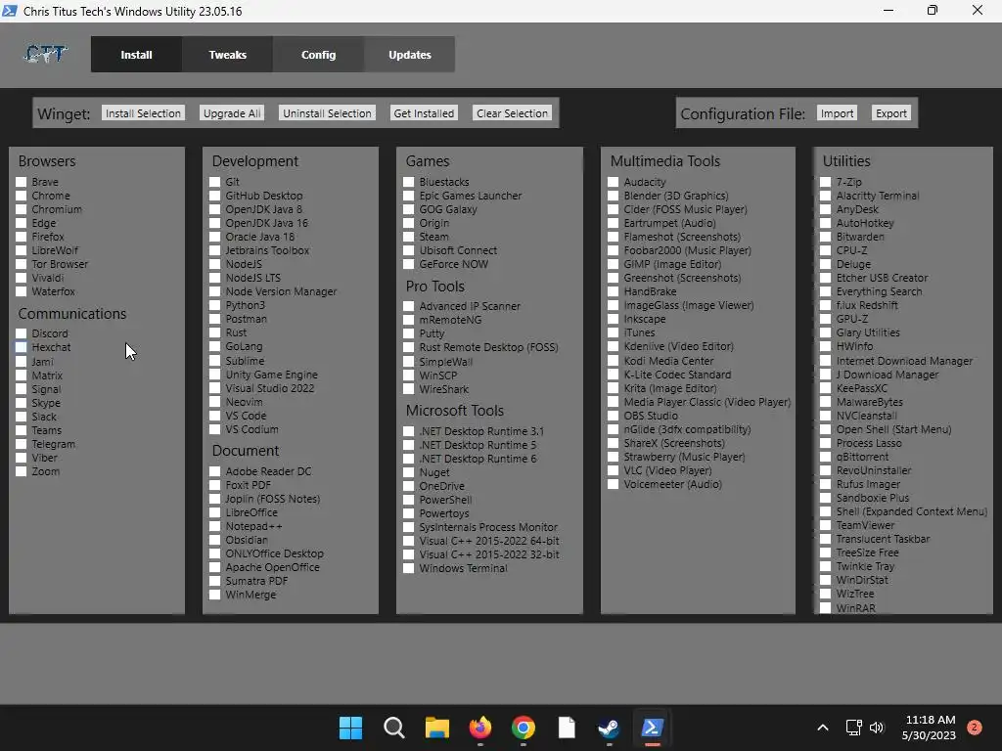Switch to the Install tab
Screen dimensions: 1002x751
(136, 55)
